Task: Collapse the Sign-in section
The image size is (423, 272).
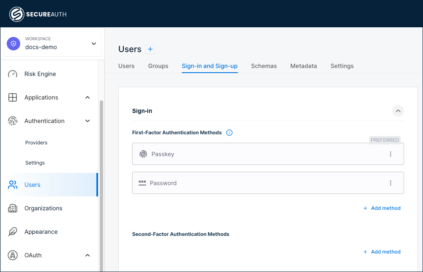Action: [x=398, y=111]
